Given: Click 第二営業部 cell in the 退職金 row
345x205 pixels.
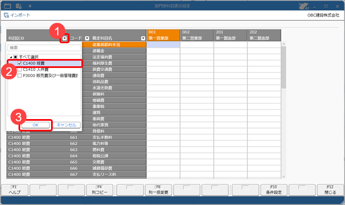Looking at the screenshot, I should [197, 51].
